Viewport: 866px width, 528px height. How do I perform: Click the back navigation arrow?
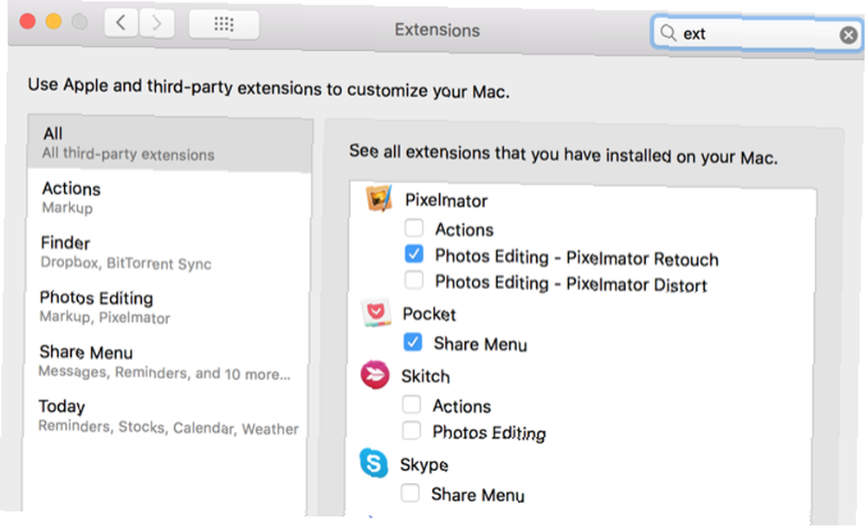coord(121,23)
